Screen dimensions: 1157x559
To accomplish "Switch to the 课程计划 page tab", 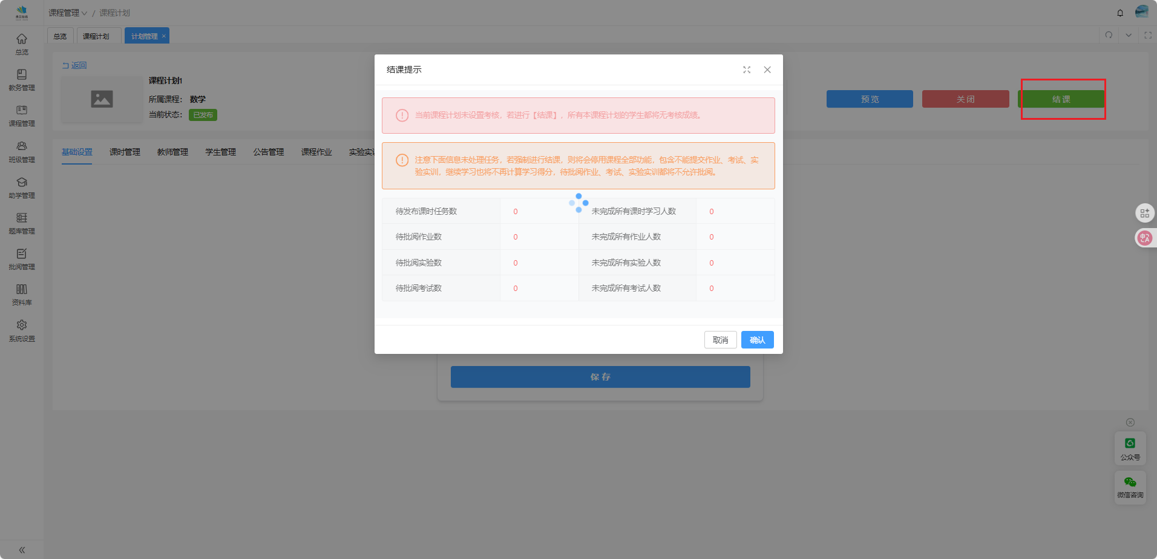I will pos(96,36).
